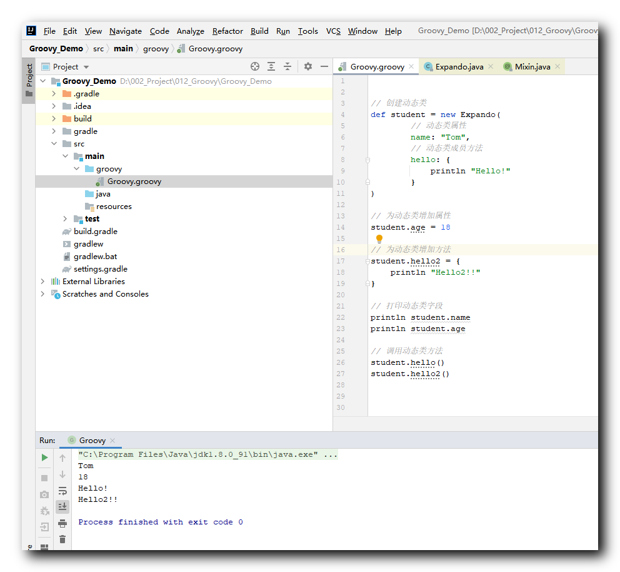Expand External Libraries node
This screenshot has width=620, height=572.
click(x=42, y=282)
